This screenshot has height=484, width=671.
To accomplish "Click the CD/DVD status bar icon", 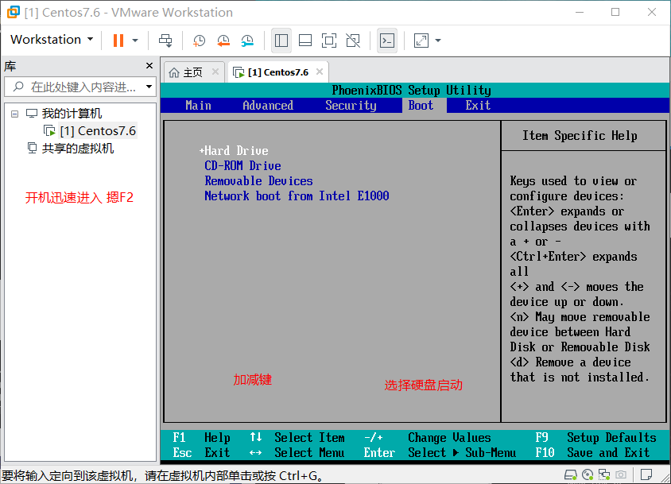I will point(588,474).
